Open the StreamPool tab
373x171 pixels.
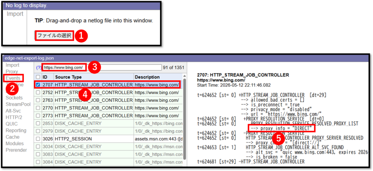click(x=18, y=104)
